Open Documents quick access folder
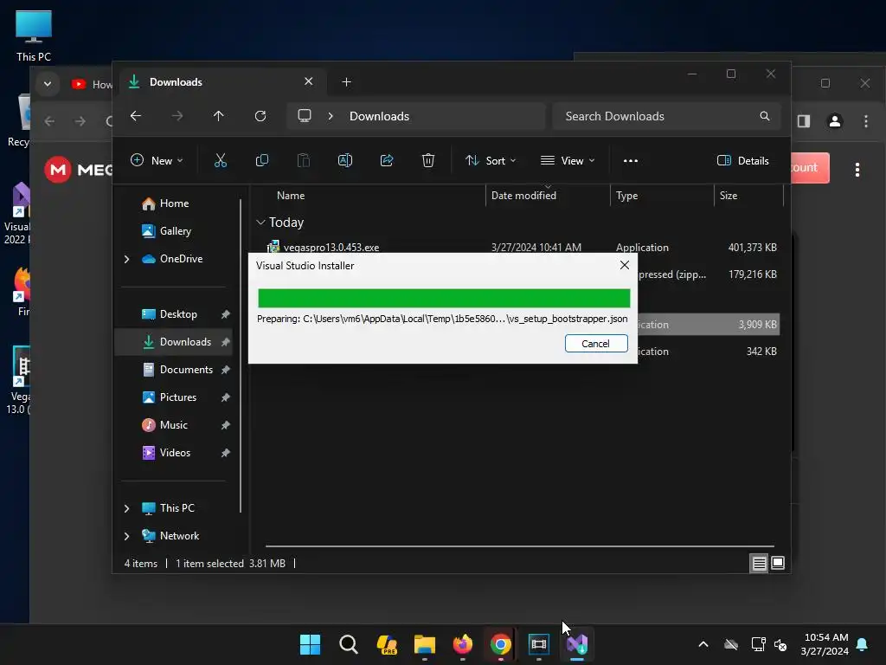 coord(186,369)
